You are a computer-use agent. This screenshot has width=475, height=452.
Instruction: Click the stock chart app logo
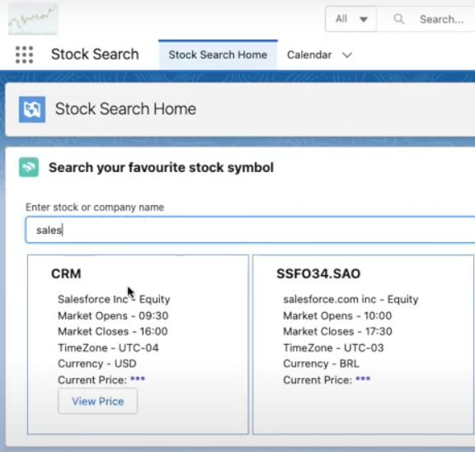tap(33, 19)
